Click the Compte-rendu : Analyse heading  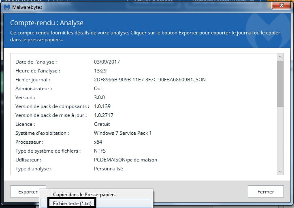pos(47,23)
